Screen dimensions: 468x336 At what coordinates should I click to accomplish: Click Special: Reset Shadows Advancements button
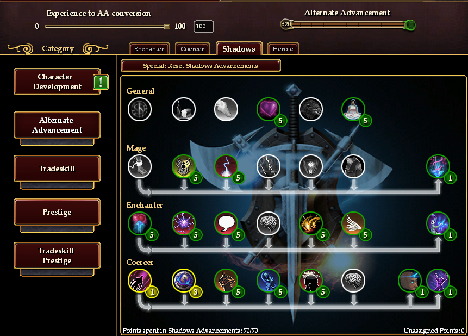(x=201, y=66)
